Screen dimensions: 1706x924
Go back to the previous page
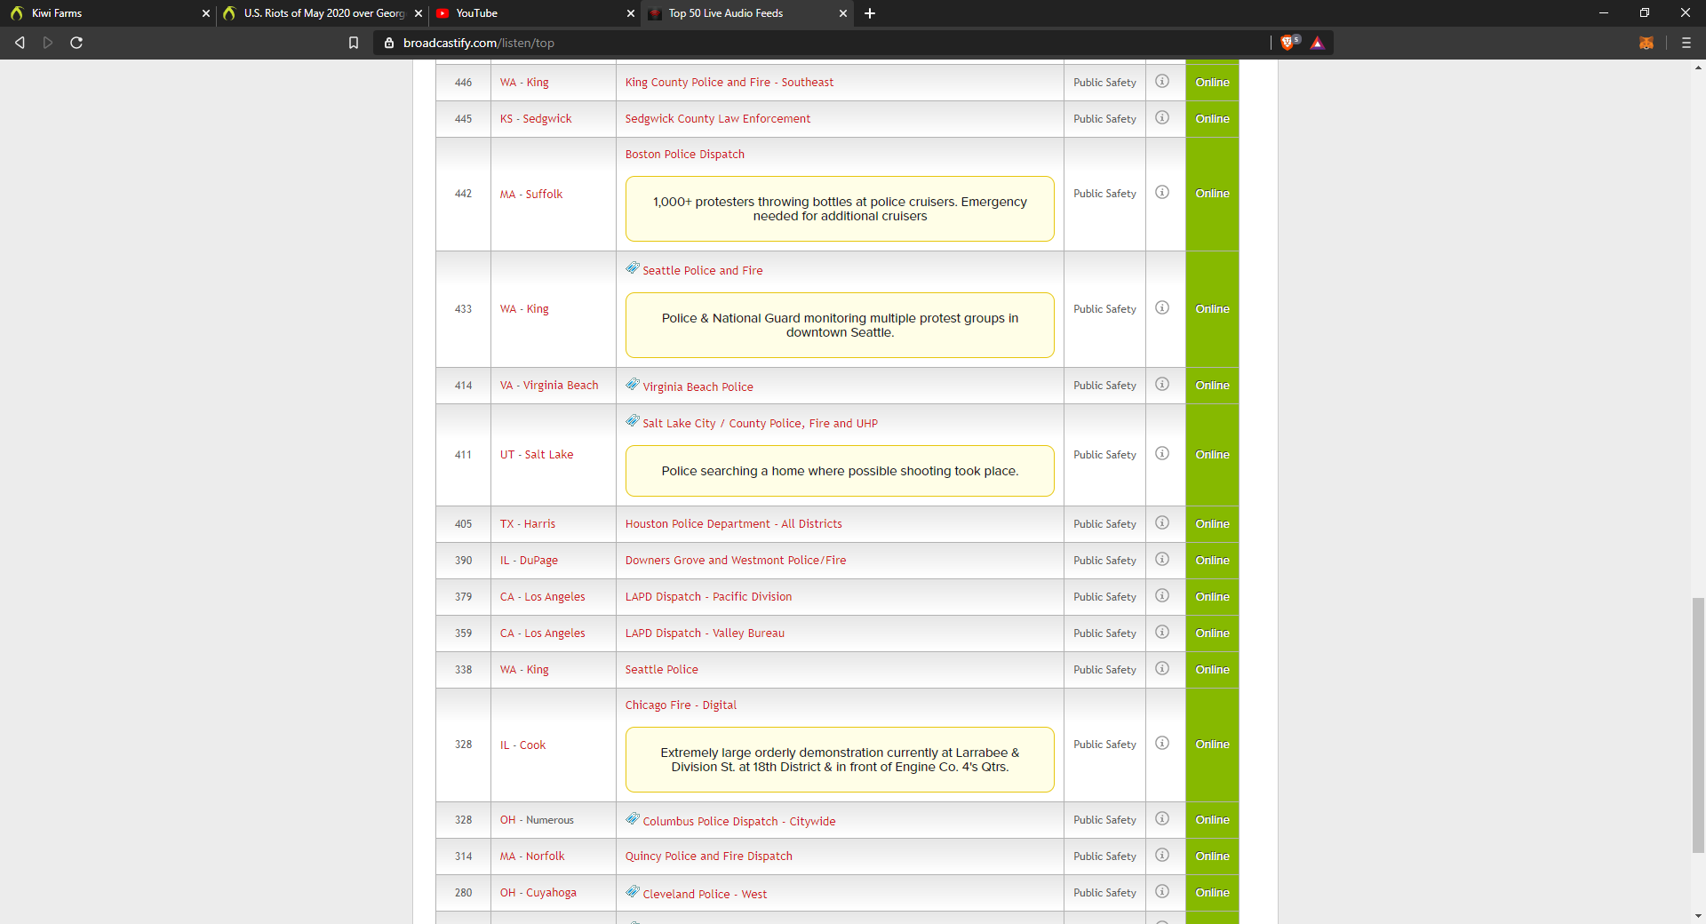coord(20,43)
